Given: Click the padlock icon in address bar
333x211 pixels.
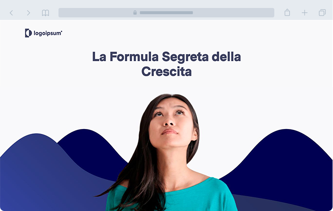Looking at the screenshot, I should click(135, 12).
